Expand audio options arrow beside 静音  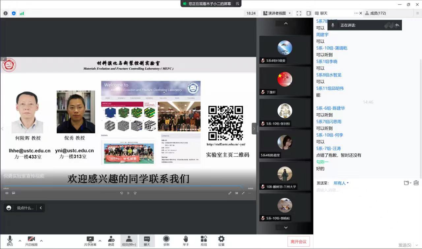click(x=20, y=241)
